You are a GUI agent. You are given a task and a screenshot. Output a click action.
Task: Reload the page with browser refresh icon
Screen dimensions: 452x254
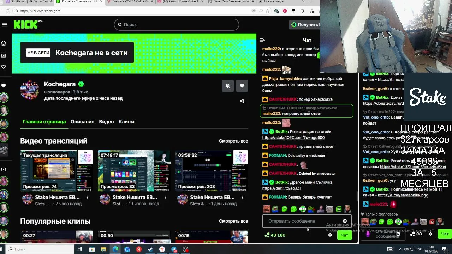click(7, 11)
